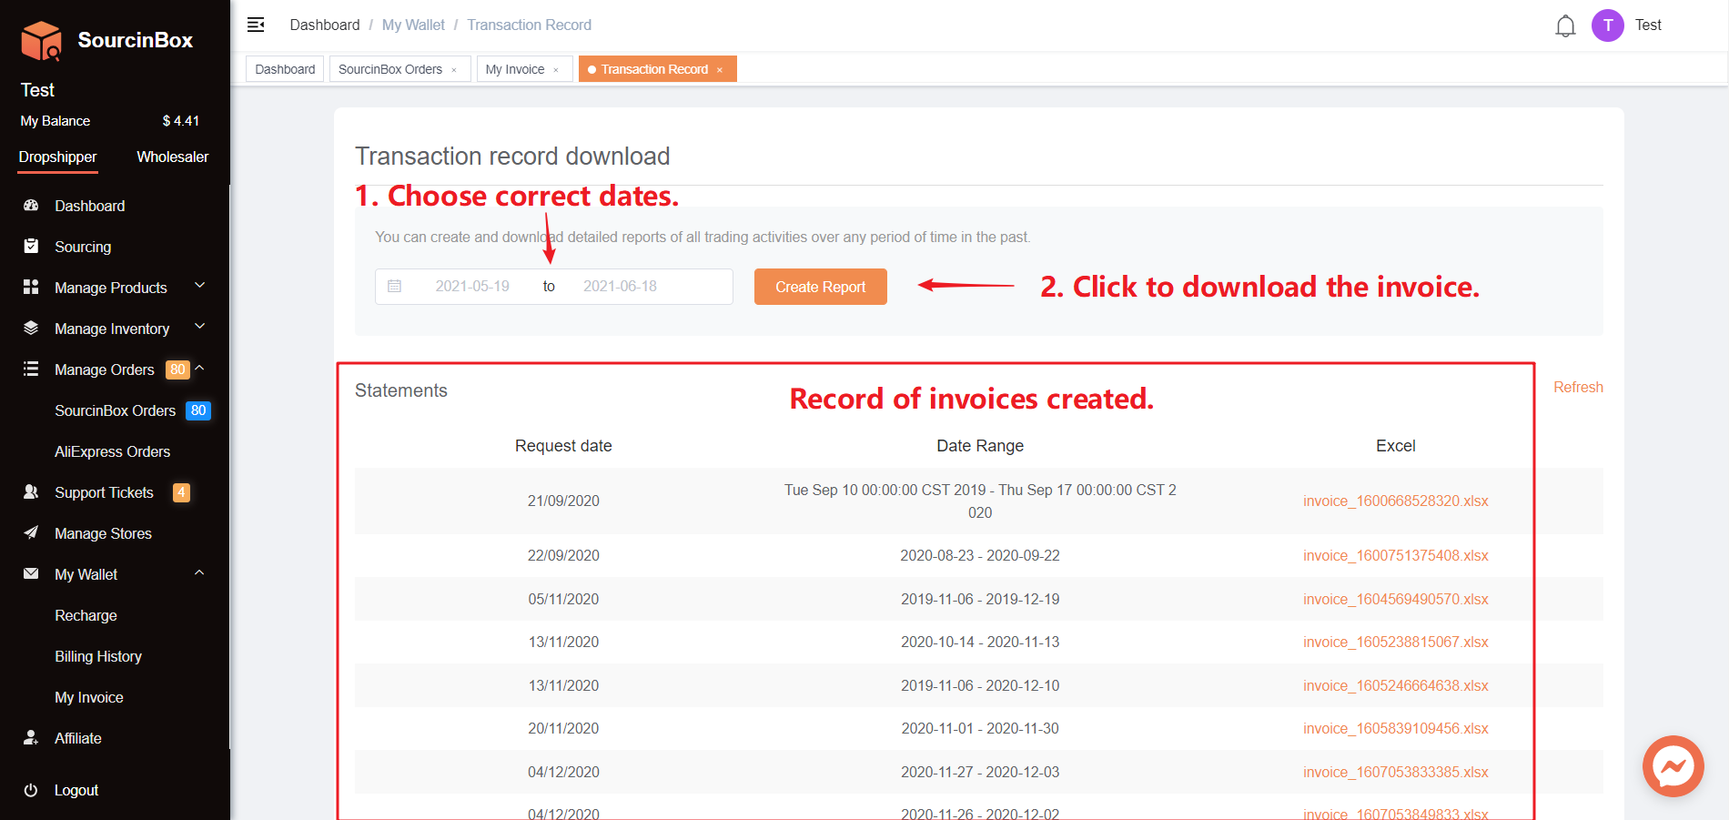The image size is (1729, 820).
Task: Click the start date field 2021-05-19
Action: click(472, 286)
